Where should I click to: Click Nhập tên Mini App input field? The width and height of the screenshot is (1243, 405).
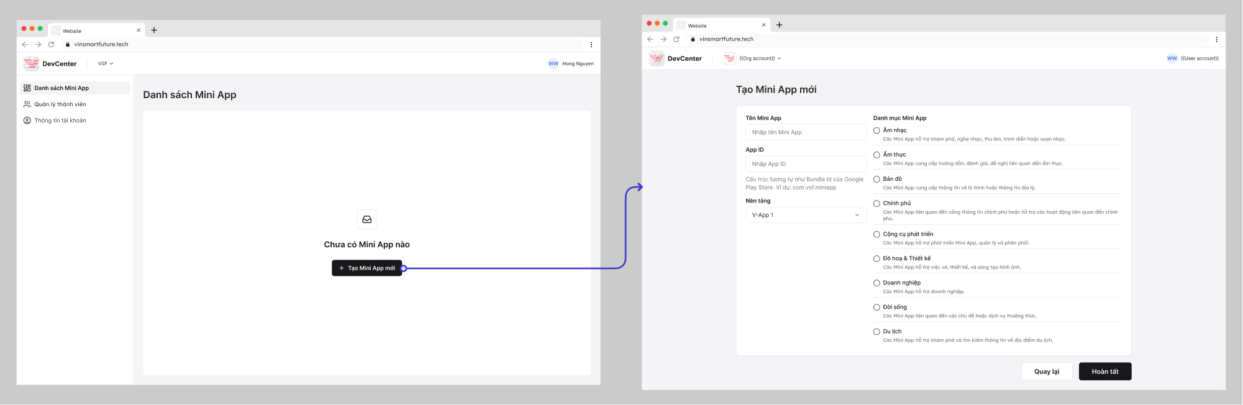806,132
